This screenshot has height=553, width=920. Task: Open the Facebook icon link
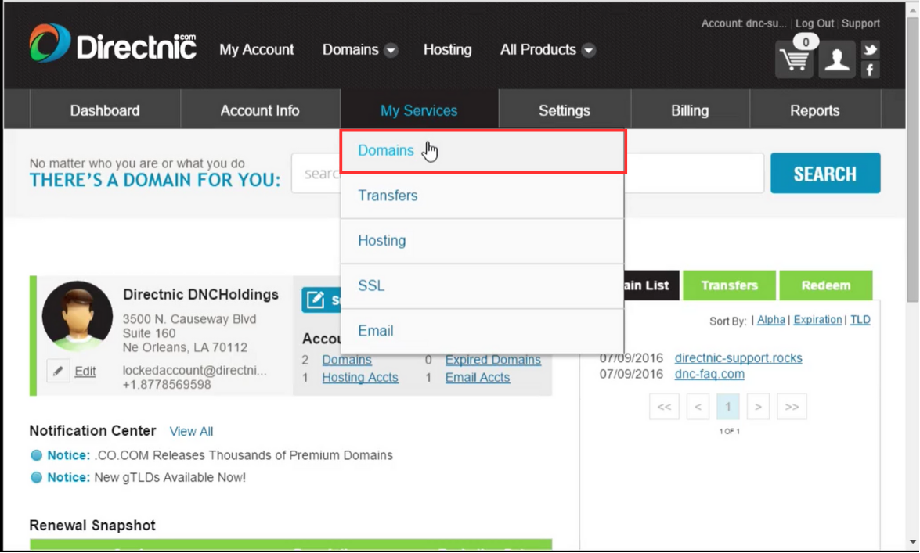(870, 70)
